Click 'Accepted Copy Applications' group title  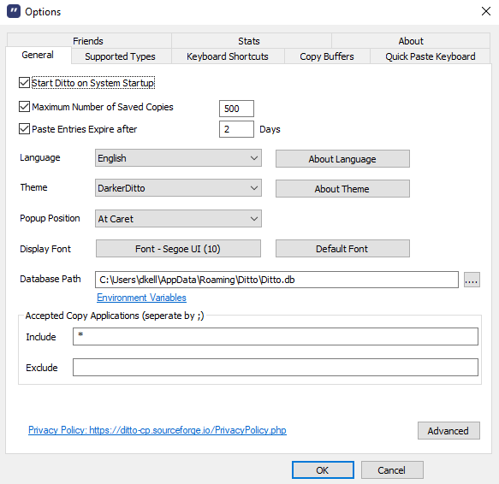tap(115, 316)
